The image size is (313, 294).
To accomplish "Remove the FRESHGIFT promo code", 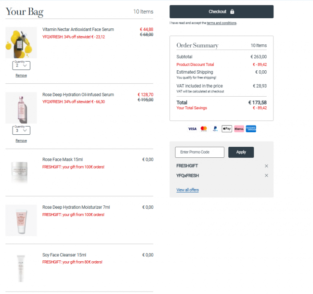I will pos(266,166).
